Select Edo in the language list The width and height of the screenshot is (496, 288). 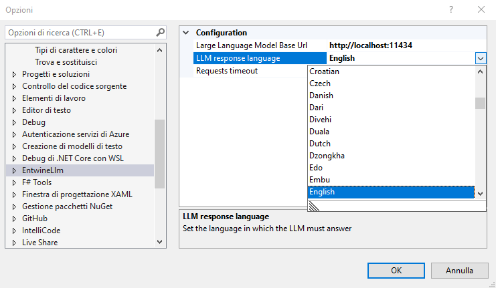[x=391, y=167]
